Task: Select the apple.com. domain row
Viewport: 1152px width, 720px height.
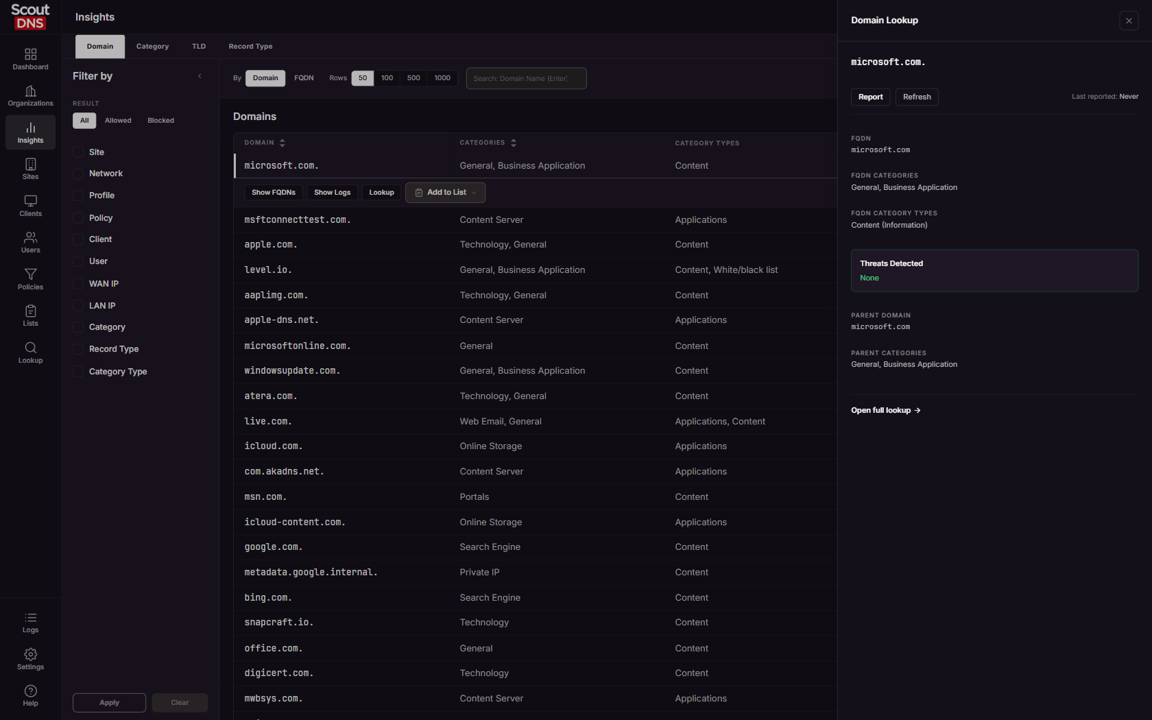Action: 535,245
